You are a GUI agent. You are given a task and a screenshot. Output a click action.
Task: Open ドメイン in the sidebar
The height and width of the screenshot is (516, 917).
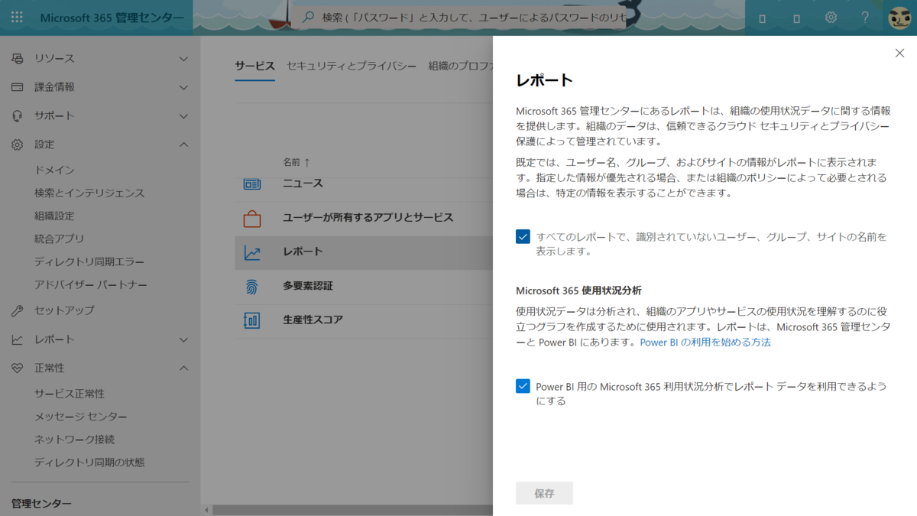pos(54,170)
